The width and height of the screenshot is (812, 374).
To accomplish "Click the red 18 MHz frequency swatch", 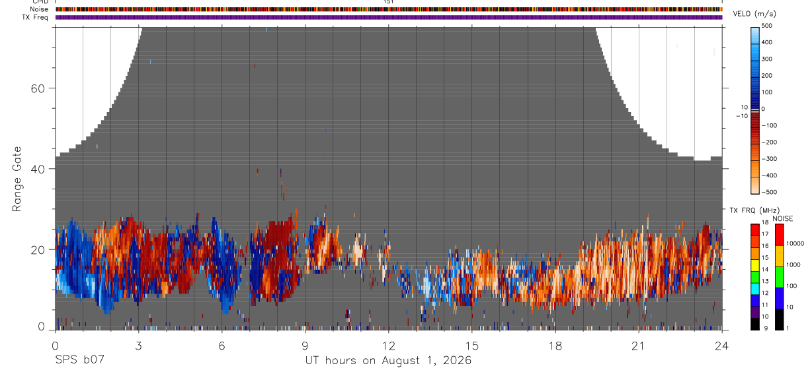I will tap(755, 230).
